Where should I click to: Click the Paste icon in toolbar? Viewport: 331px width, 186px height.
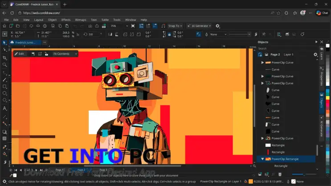pos(67,26)
